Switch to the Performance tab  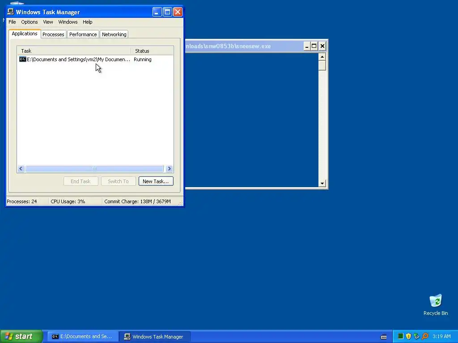83,34
